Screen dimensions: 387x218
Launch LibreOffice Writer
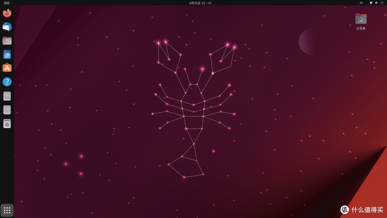click(7, 54)
